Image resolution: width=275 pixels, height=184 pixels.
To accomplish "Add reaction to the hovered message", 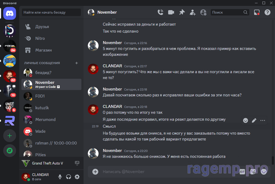I will [x=246, y=120].
